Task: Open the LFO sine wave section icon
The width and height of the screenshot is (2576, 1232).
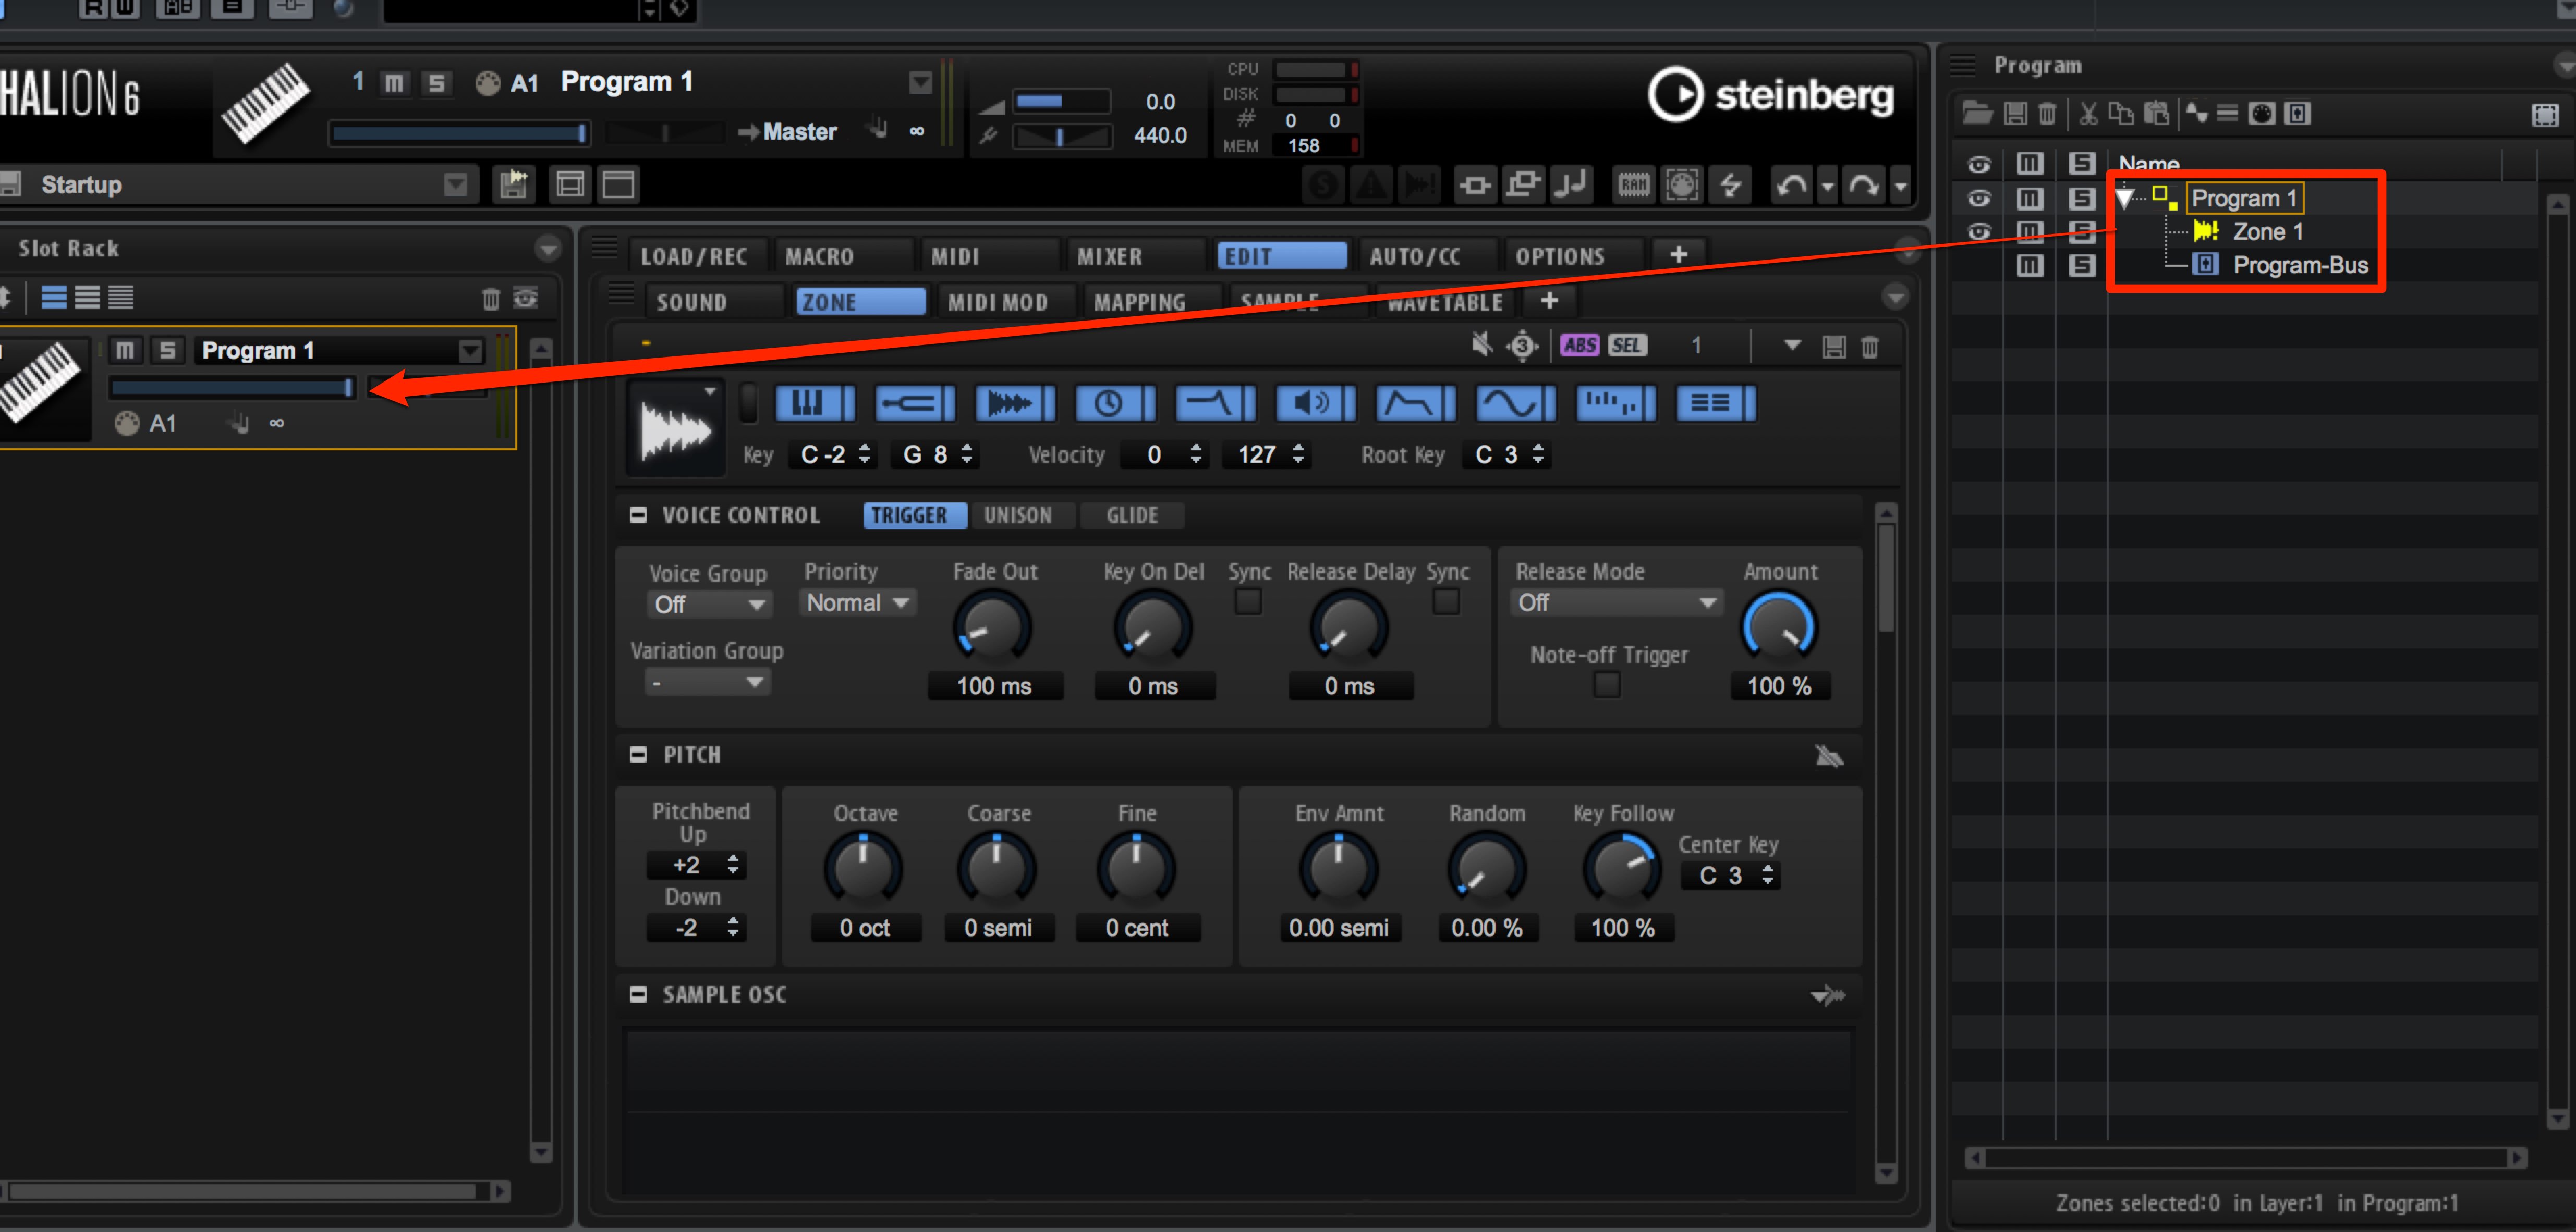Action: pyautogui.click(x=1515, y=404)
